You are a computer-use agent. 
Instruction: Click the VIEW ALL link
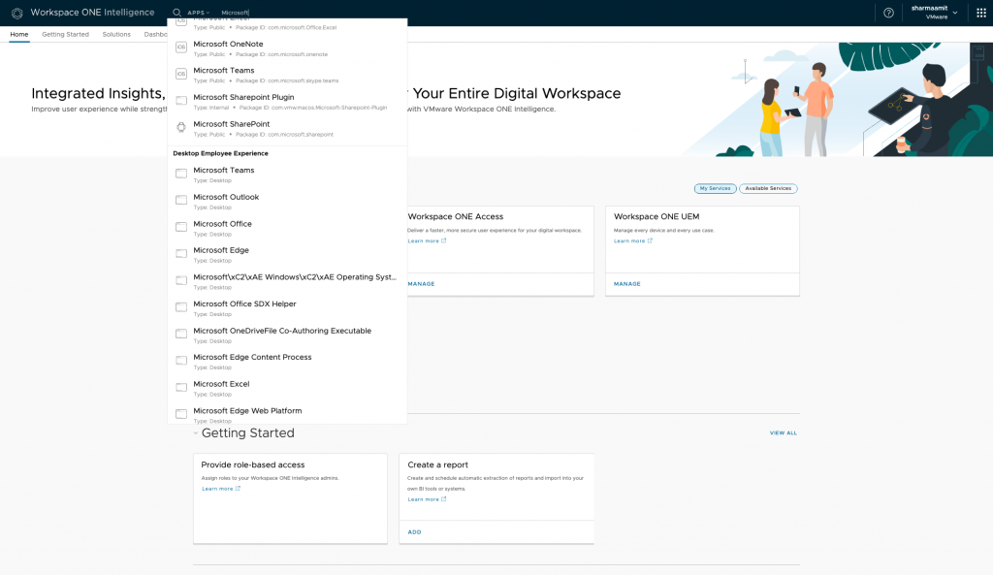click(783, 433)
